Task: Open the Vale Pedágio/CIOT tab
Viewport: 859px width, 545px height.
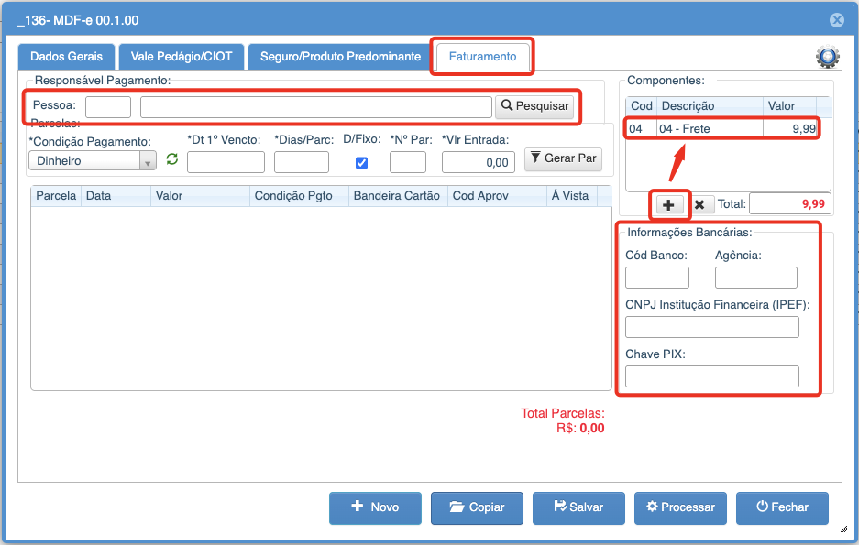Action: (x=182, y=57)
